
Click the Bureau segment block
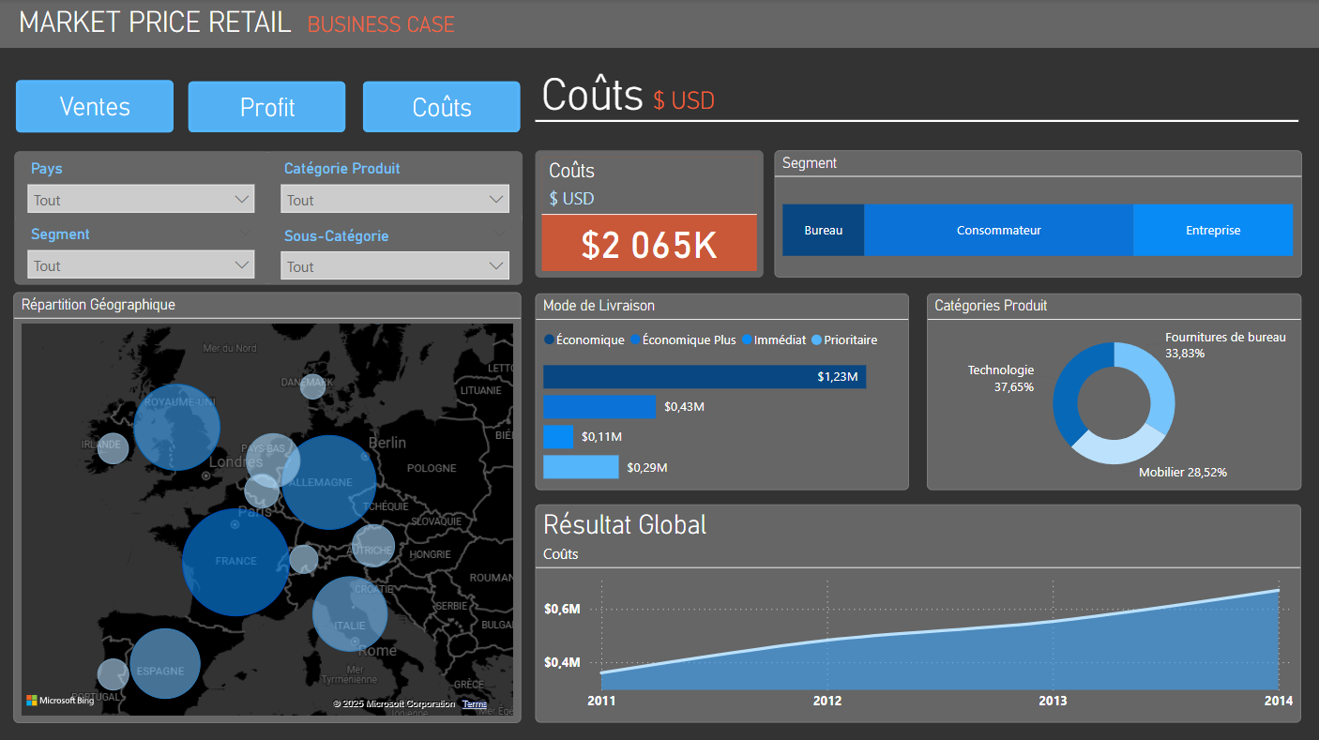coord(823,231)
